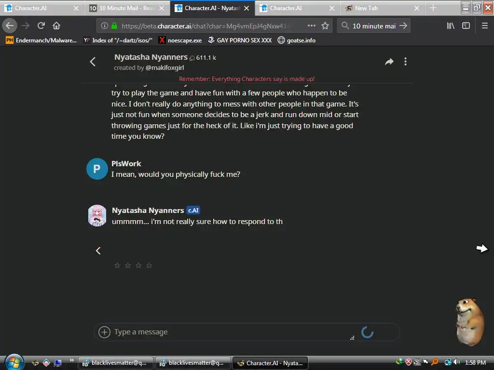The width and height of the screenshot is (494, 370).
Task: Click the 1:58 PM system clock
Action: 475,362
